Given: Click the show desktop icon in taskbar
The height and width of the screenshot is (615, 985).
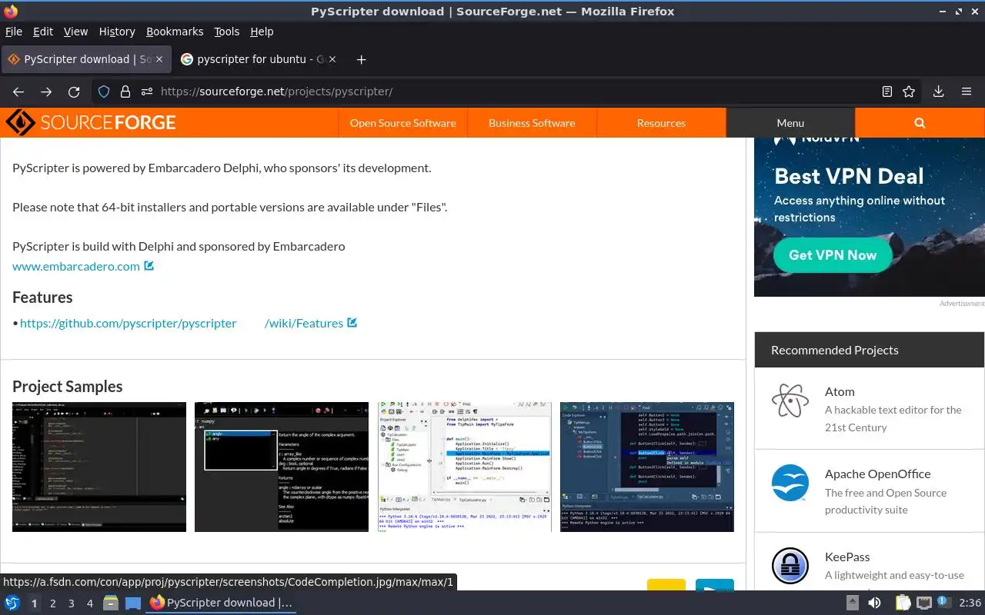Looking at the screenshot, I should pyautogui.click(x=132, y=603).
